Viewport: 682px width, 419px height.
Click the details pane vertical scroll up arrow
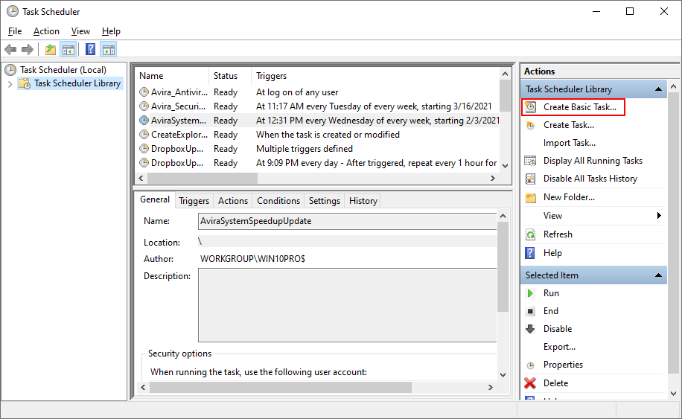pyautogui.click(x=503, y=216)
